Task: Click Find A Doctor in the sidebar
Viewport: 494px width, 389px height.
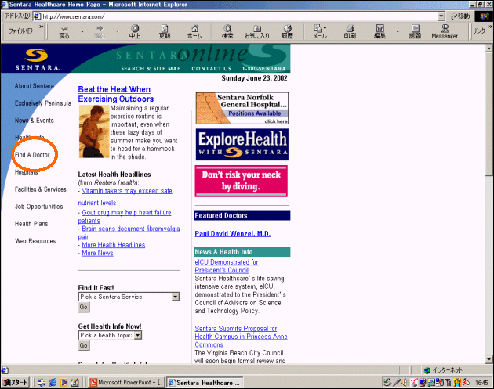Action: click(32, 155)
